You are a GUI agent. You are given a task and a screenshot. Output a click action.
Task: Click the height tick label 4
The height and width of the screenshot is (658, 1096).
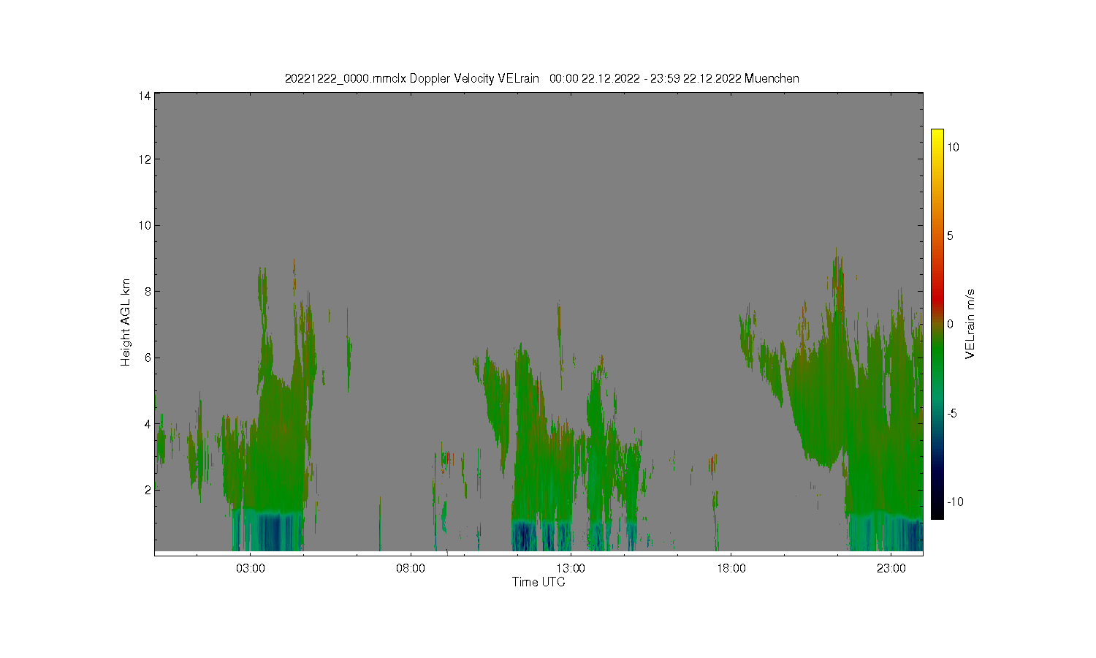click(148, 424)
